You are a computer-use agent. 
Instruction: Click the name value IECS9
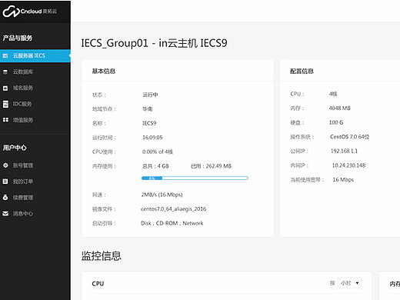[149, 123]
